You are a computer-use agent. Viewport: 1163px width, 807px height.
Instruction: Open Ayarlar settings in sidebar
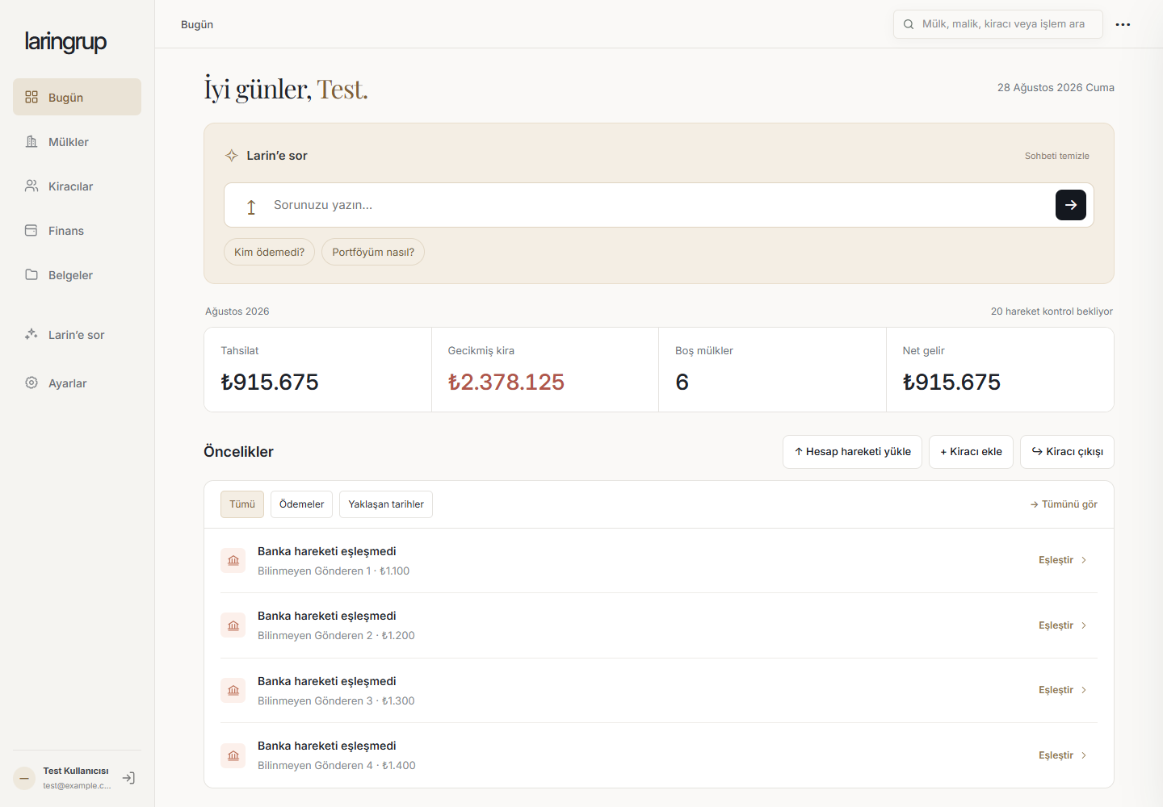click(77, 383)
